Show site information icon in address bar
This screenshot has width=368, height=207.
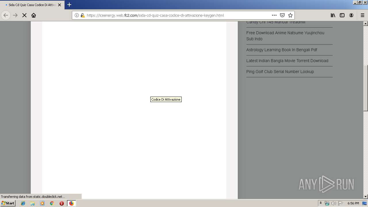[77, 15]
